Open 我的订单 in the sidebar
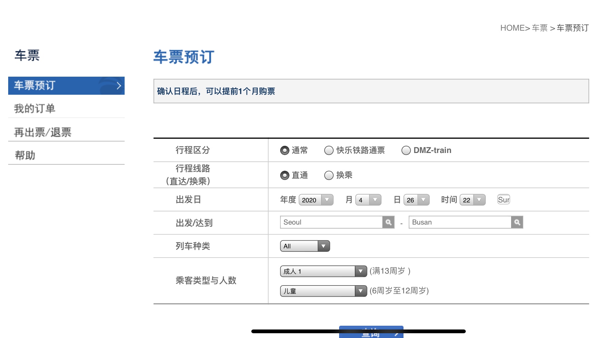 pos(35,108)
